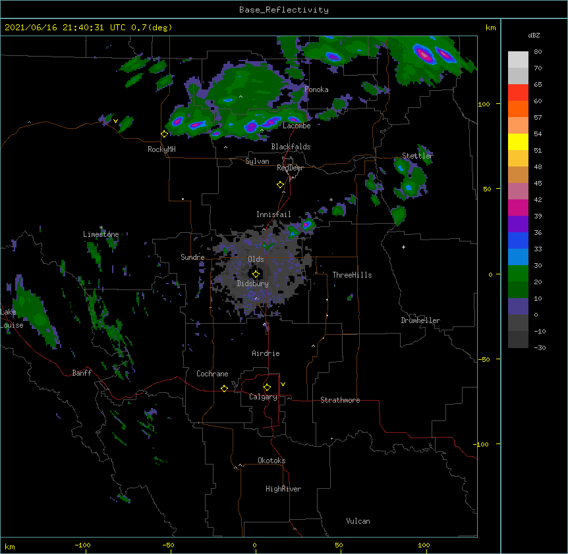Click the ThreeHills town label
Viewport: 568px width, 554px height.
[352, 275]
